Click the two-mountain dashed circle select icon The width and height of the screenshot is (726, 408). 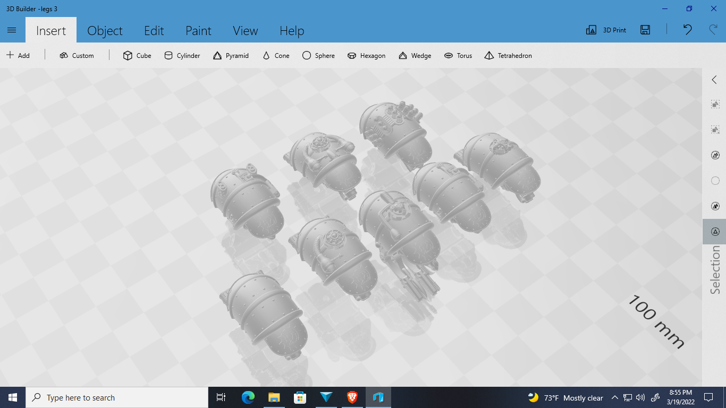(x=715, y=155)
